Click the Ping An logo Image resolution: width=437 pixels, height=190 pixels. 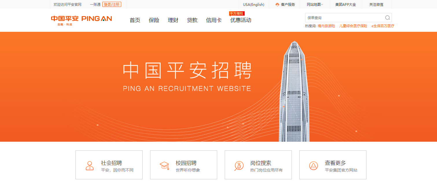81,20
